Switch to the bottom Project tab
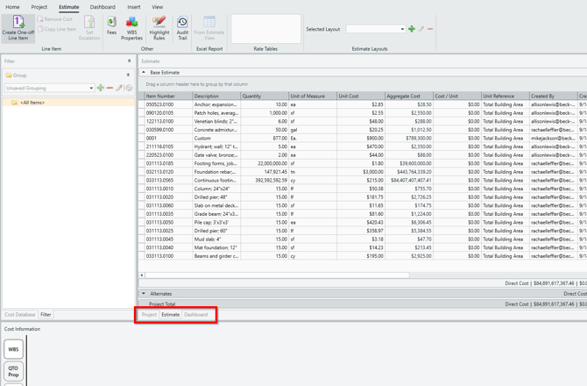The image size is (587, 386). pos(149,315)
